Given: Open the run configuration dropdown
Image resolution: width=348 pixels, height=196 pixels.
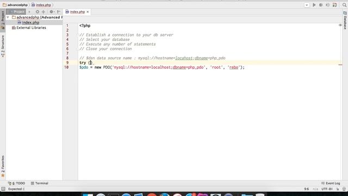Looking at the screenshot, I should [x=307, y=5].
